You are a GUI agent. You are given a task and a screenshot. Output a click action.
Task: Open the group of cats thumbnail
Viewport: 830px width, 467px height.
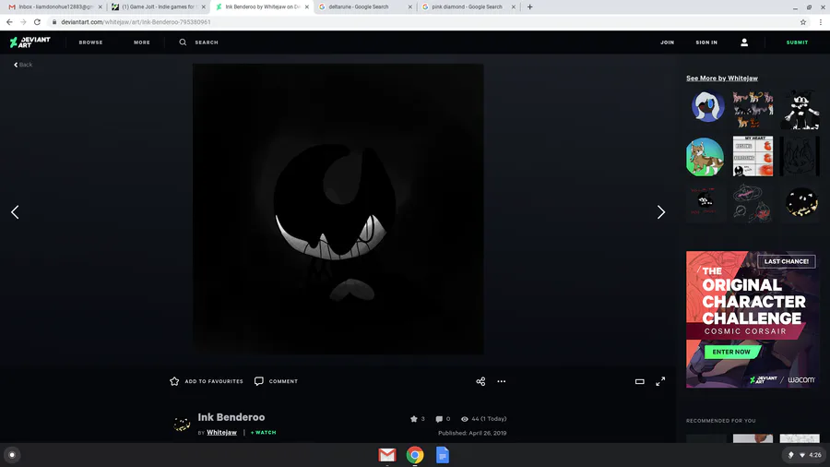click(x=753, y=110)
